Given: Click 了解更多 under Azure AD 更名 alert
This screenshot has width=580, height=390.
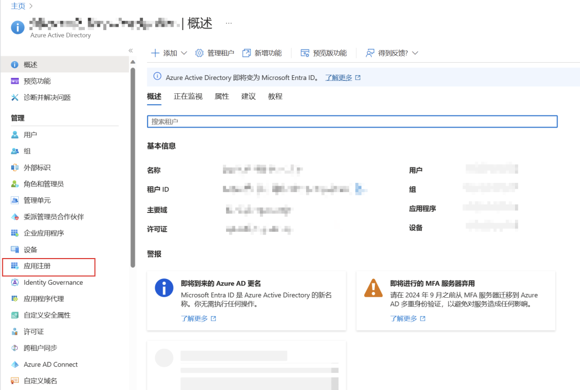Looking at the screenshot, I should 194,318.
